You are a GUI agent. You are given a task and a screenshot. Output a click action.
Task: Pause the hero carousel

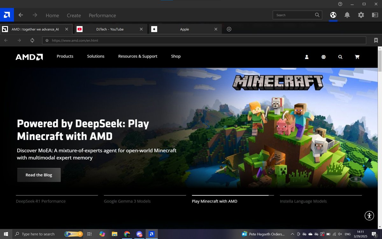point(356,179)
